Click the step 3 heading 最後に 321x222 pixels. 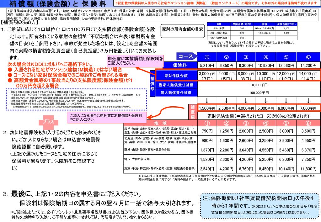point(21,194)
